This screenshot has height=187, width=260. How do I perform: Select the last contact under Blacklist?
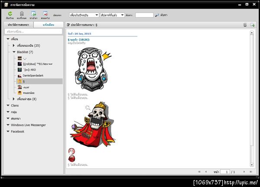tap(39, 93)
